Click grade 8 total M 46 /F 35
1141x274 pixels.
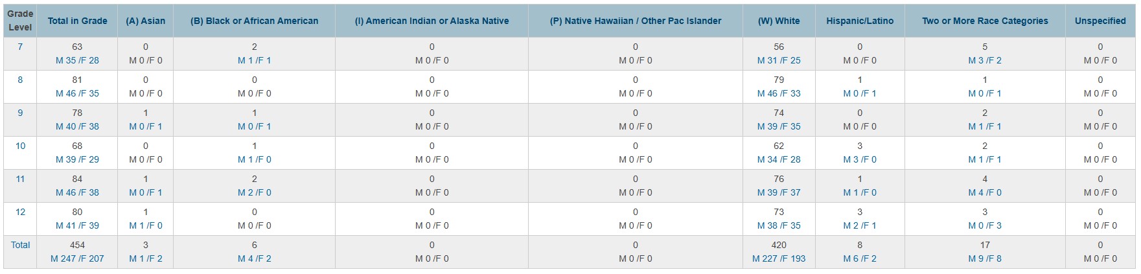77,93
